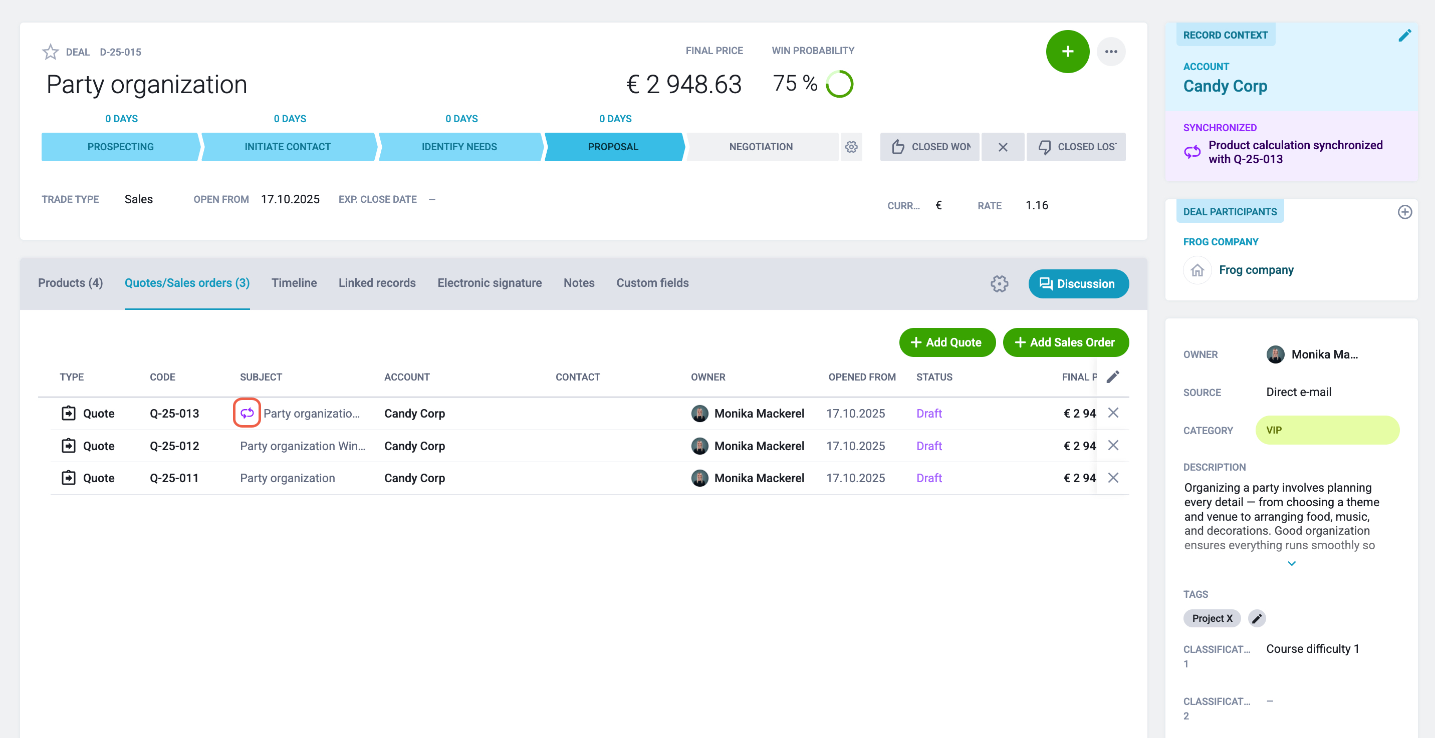Open the tab settings gear icon
Screen dimensions: 1435x738
pos(1000,284)
